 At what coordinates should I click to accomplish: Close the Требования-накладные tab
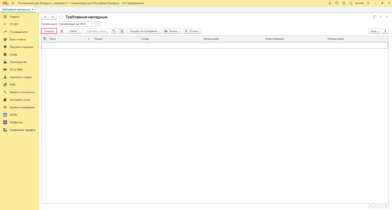[33, 10]
